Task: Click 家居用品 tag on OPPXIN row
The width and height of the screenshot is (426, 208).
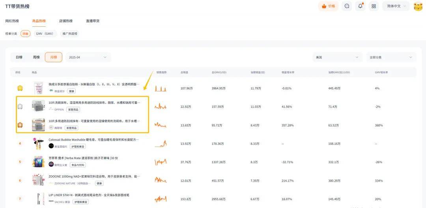Action: [73, 110]
